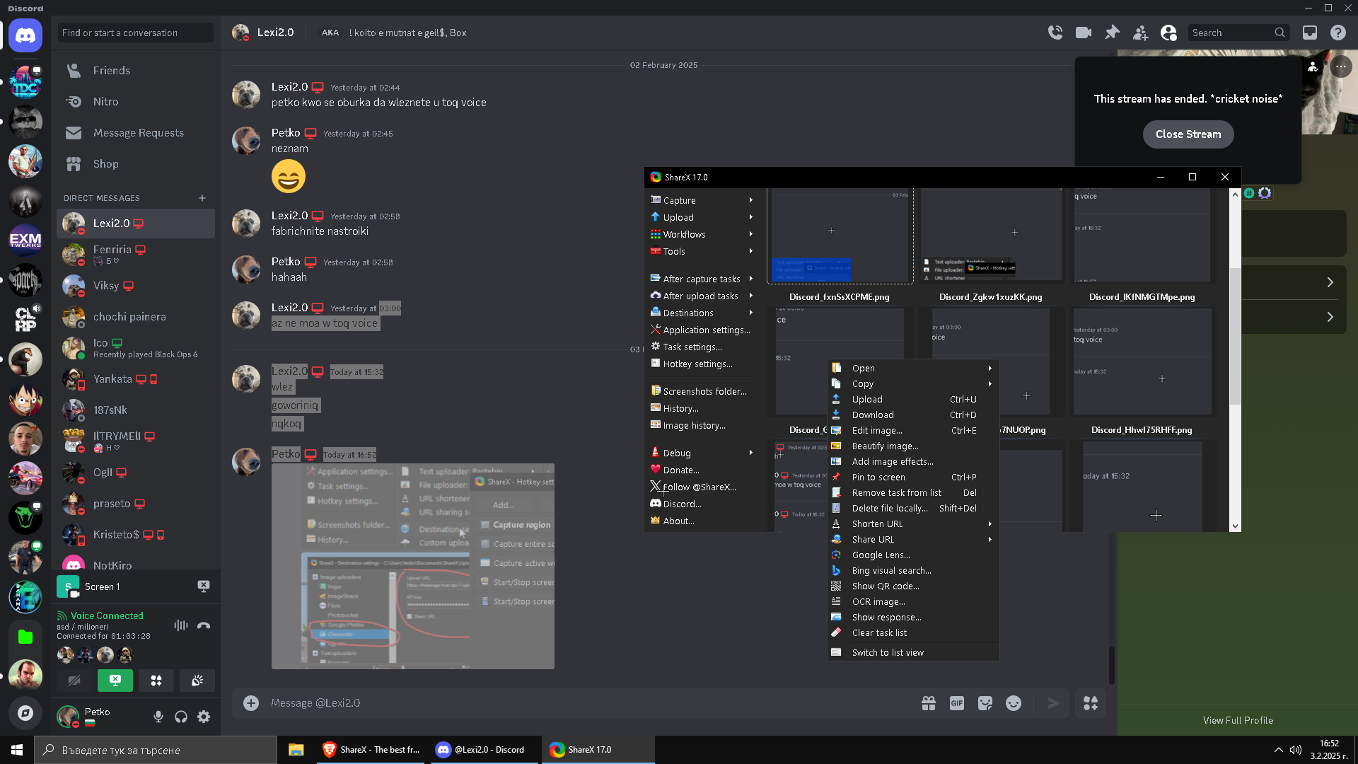This screenshot has height=764, width=1358.
Task: Choose Pin to screen menu entry
Action: (878, 477)
